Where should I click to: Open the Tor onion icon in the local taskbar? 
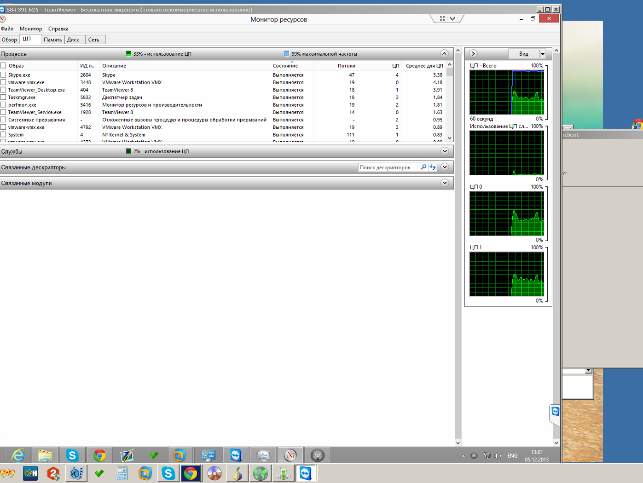(237, 473)
